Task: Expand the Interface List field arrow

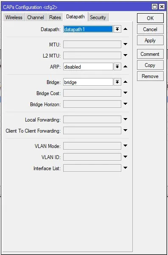Action: click(x=125, y=168)
